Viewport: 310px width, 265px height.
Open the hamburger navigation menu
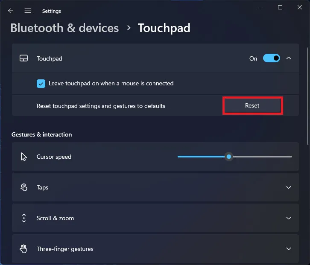(x=28, y=11)
